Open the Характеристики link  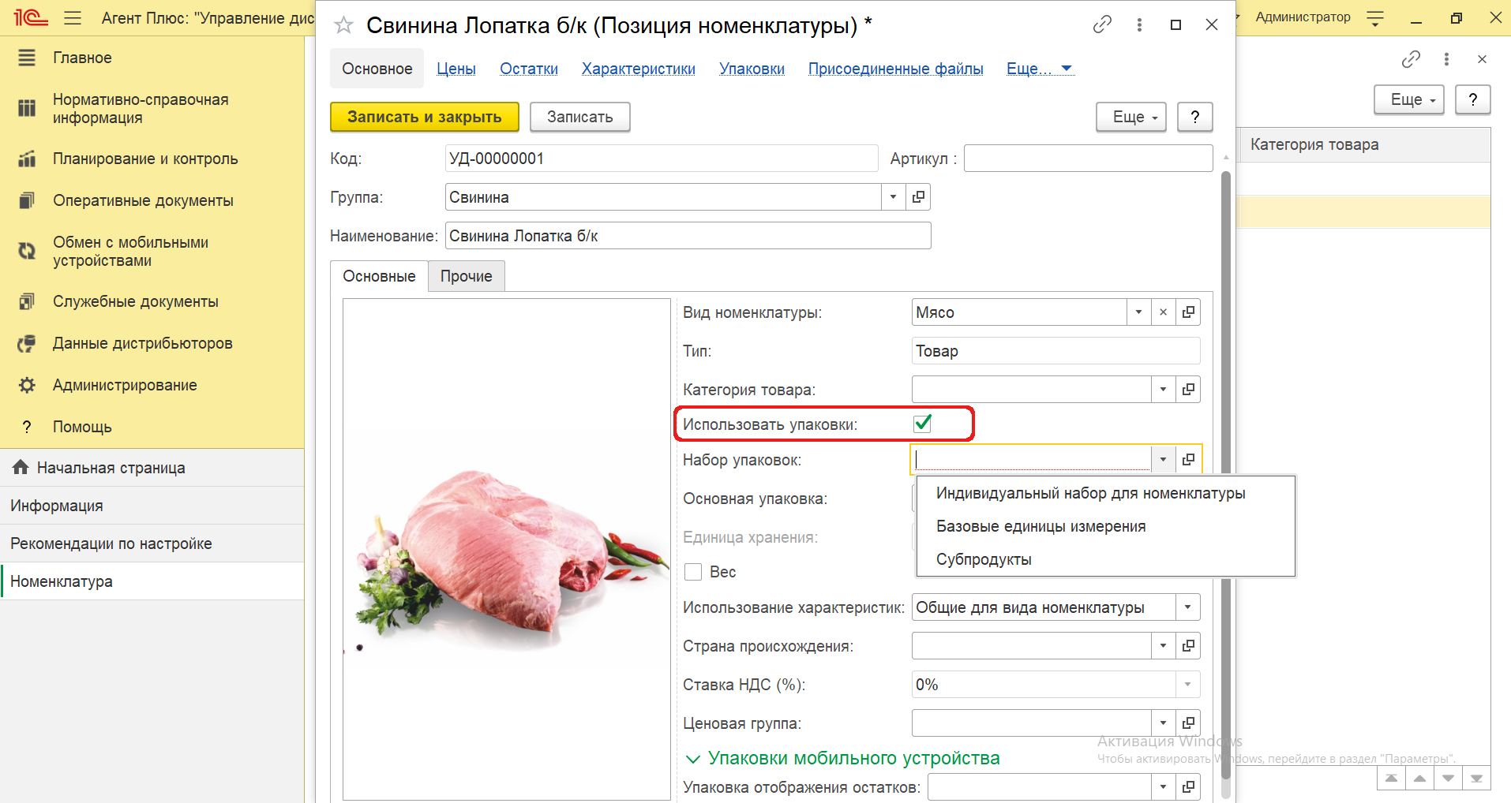[x=639, y=69]
